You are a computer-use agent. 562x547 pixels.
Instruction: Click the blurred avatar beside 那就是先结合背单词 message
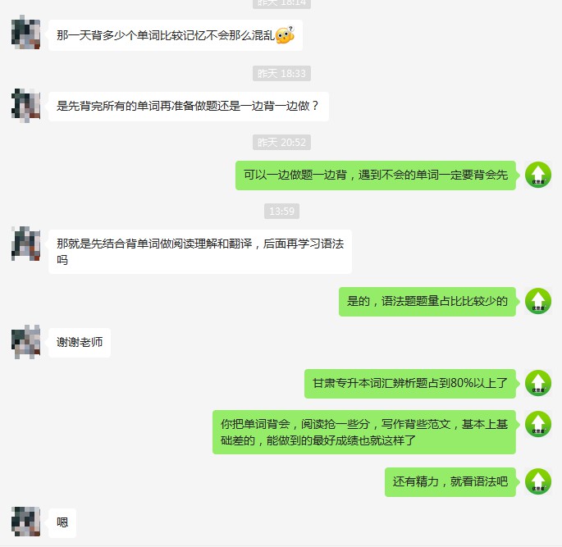(25, 244)
